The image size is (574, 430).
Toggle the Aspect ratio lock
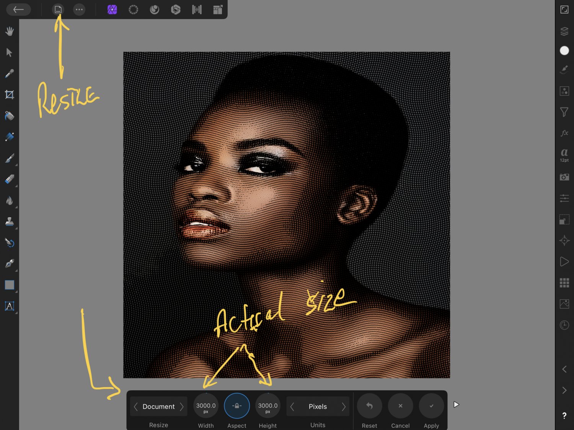point(236,406)
